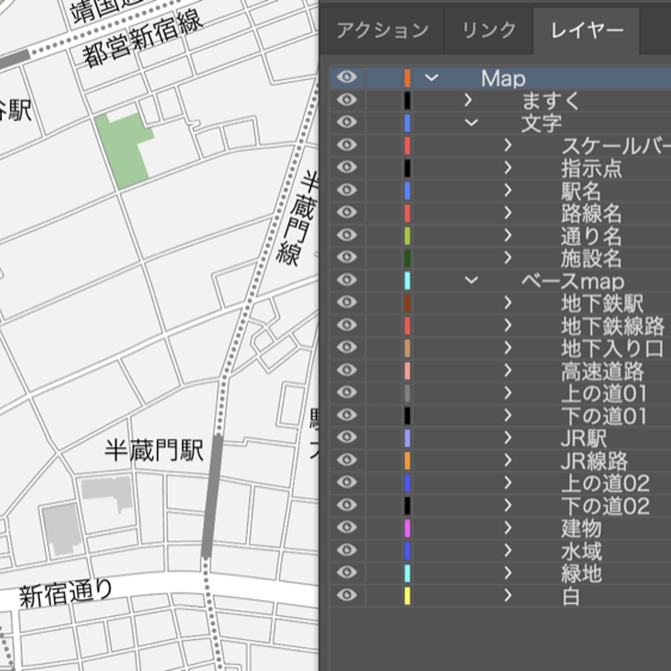Toggle visibility of ますく layer

click(x=346, y=100)
